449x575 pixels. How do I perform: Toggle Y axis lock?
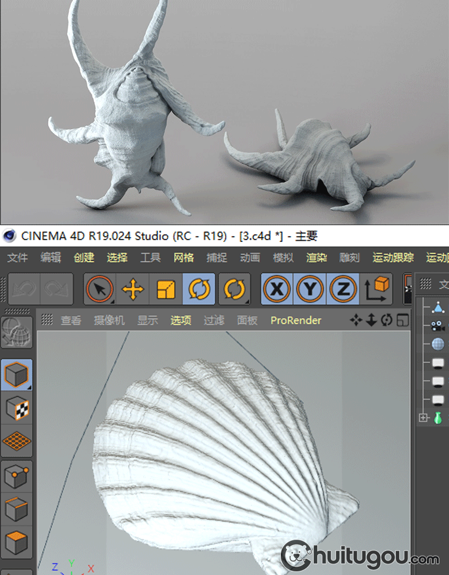pyautogui.click(x=310, y=290)
